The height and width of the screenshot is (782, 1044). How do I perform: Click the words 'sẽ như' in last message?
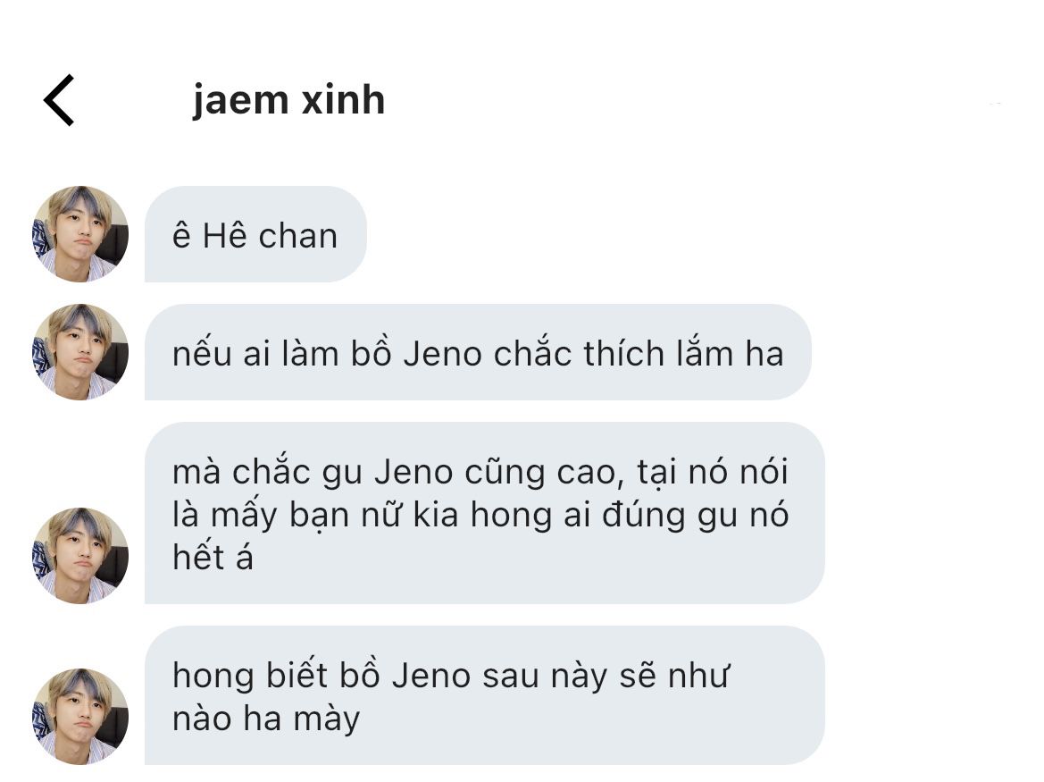[675, 676]
